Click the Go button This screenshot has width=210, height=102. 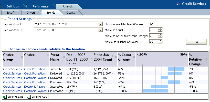(x=196, y=42)
